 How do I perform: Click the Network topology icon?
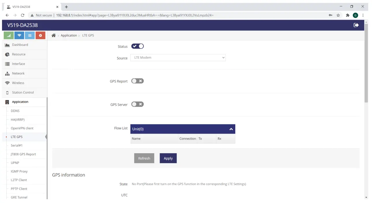coord(8,73)
